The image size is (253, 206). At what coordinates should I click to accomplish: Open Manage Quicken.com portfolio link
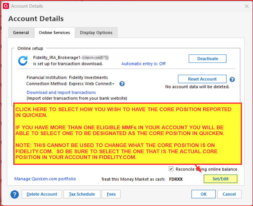45,179
